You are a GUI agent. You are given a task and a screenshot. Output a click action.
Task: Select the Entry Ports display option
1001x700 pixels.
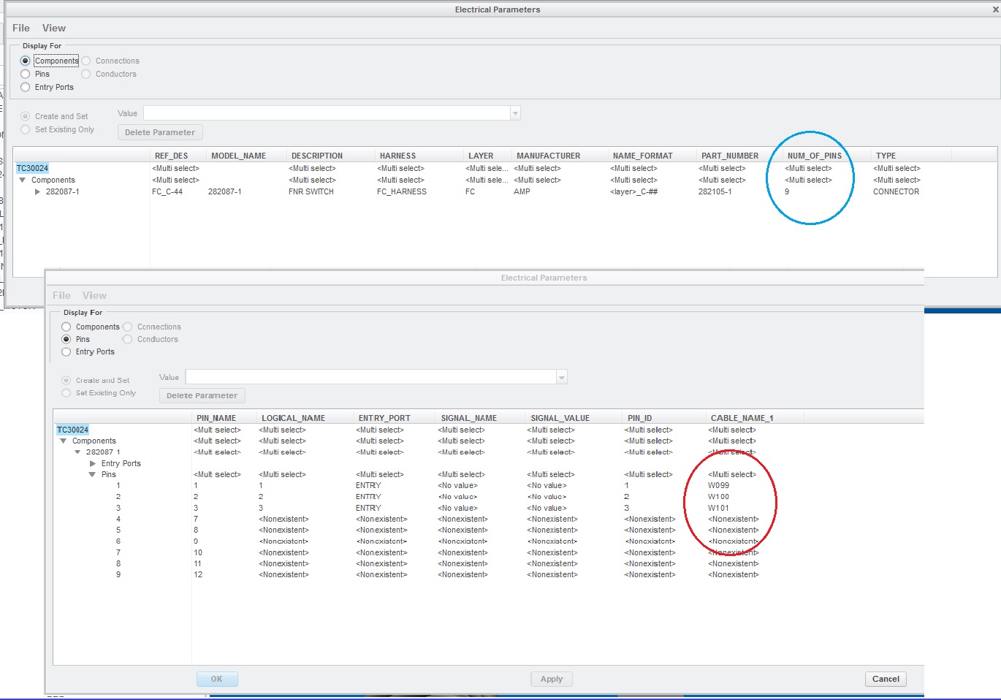point(66,351)
